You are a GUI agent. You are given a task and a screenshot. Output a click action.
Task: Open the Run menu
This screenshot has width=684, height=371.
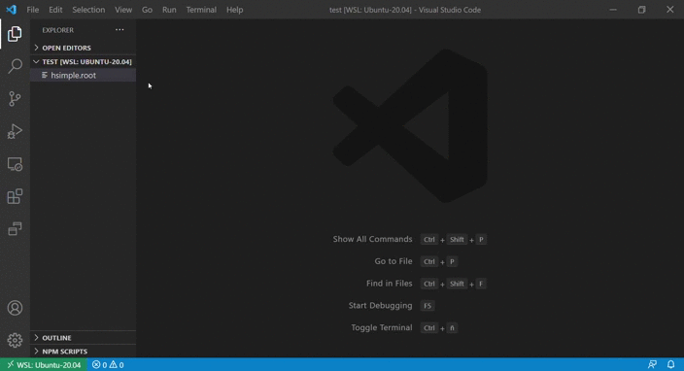pos(169,10)
